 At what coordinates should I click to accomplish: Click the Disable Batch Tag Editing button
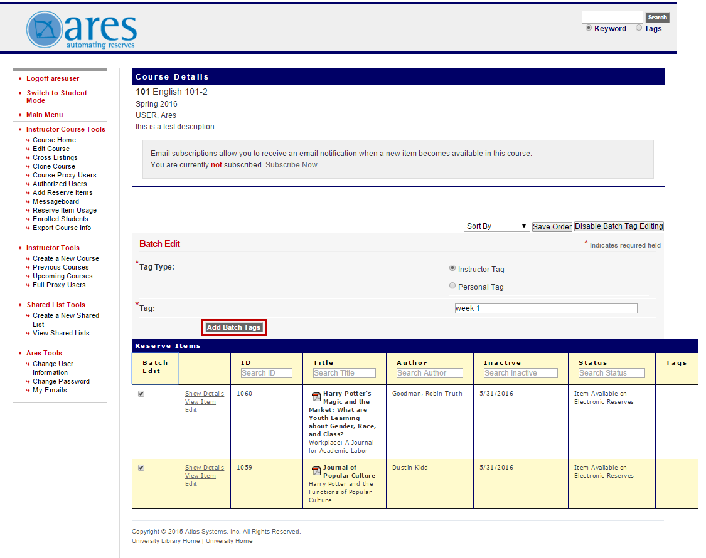point(618,226)
